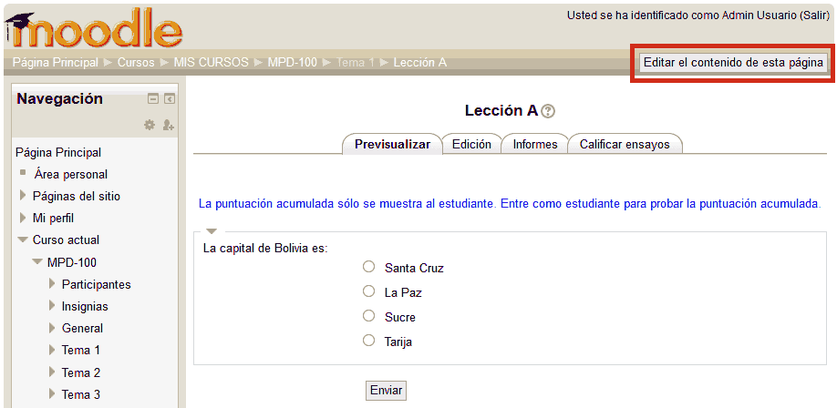Viewport: 837px width, 408px height.
Task: Go to MIS CURSOS in breadcrumb
Action: (212, 63)
